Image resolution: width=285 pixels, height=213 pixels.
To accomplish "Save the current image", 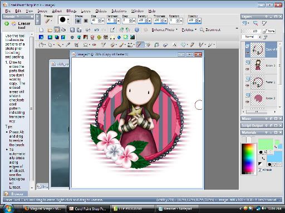I will click(x=72, y=30).
